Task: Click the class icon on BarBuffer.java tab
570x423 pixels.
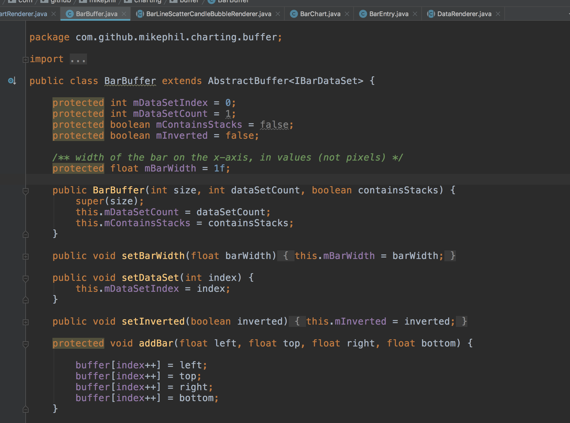Action: tap(69, 14)
